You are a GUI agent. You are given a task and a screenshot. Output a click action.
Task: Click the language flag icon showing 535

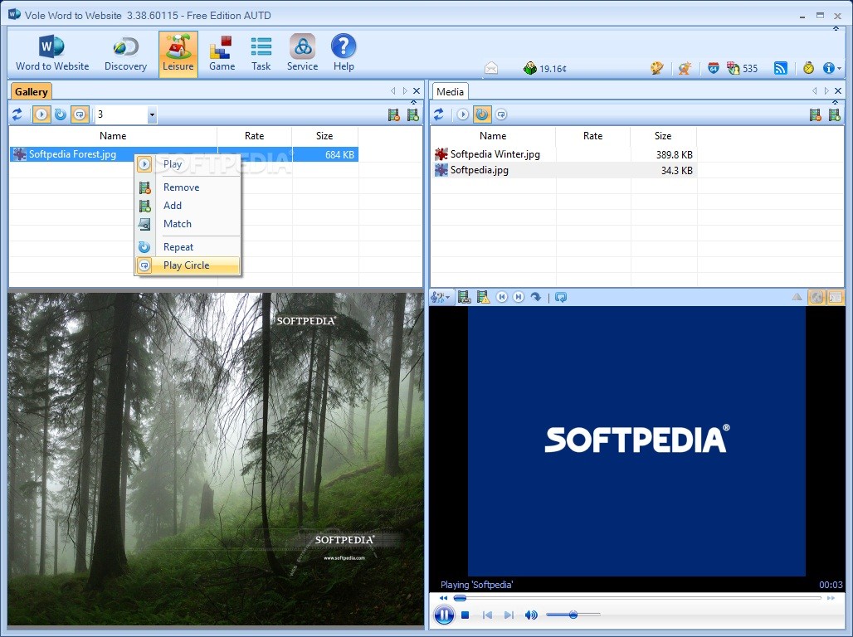point(734,68)
